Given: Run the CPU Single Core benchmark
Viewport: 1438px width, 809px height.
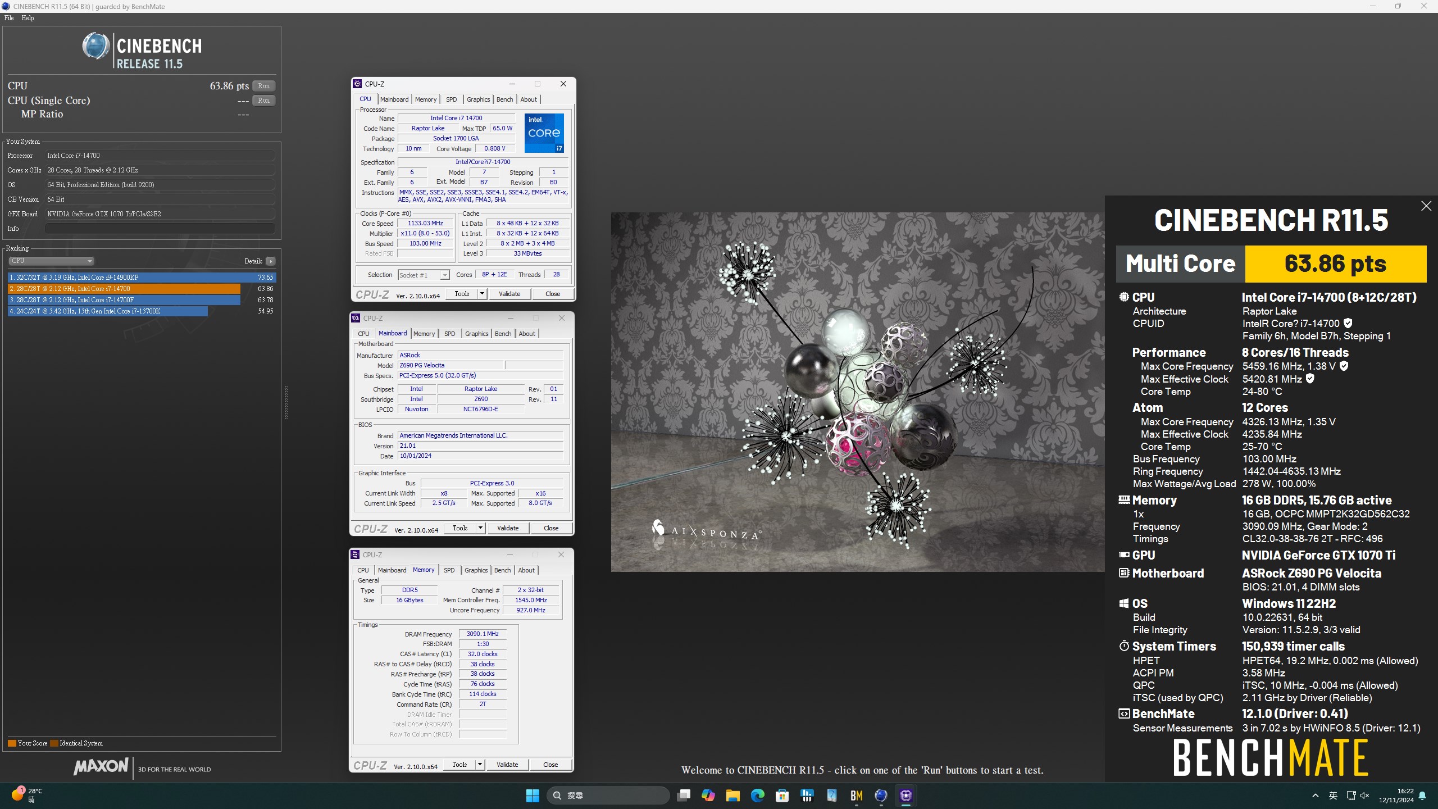Looking at the screenshot, I should tap(263, 101).
